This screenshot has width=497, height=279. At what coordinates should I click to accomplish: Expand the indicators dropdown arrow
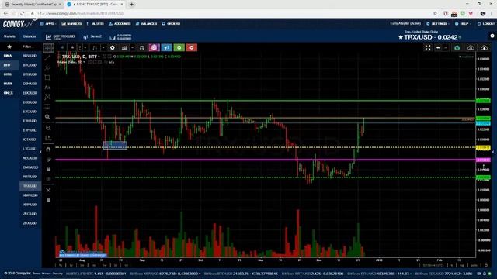pos(133,48)
